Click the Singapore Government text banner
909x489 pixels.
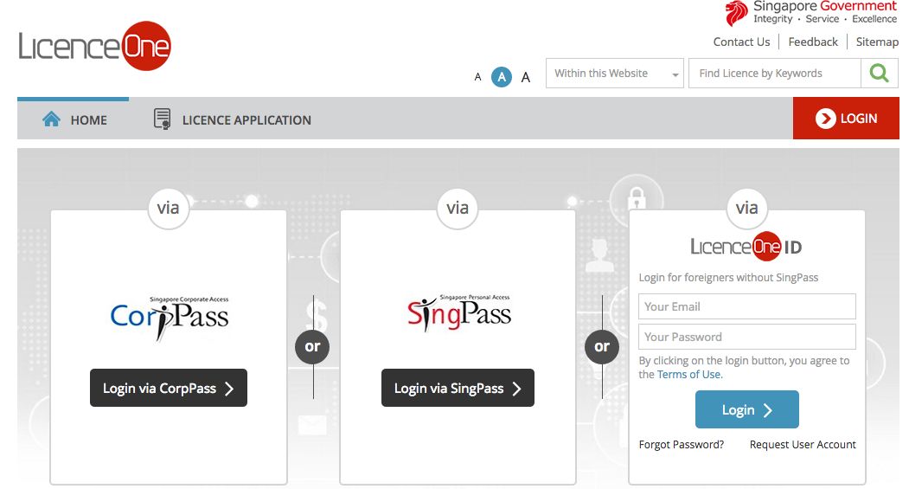(x=824, y=12)
